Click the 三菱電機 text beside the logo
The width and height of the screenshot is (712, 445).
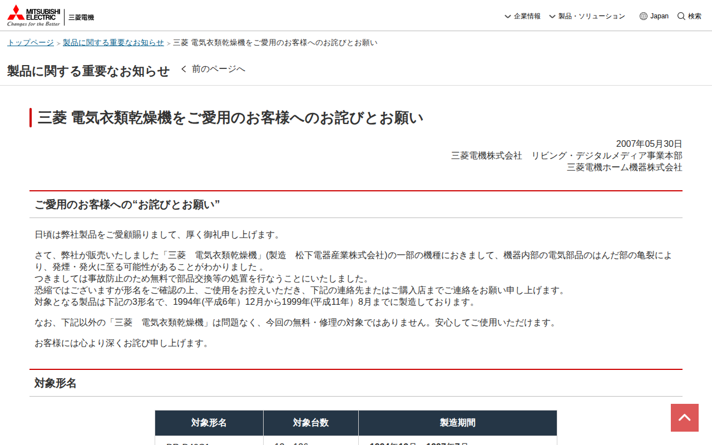click(81, 17)
